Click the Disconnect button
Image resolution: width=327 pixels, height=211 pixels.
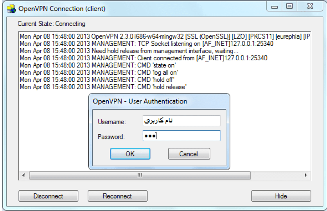coord(49,196)
